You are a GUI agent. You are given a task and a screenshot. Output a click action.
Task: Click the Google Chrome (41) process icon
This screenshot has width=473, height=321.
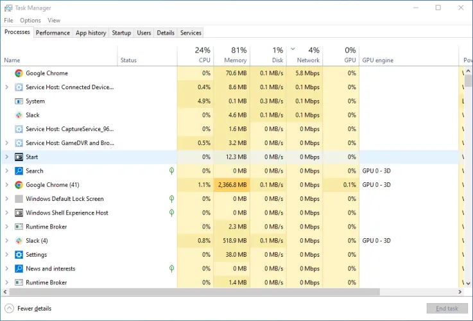[x=19, y=185]
